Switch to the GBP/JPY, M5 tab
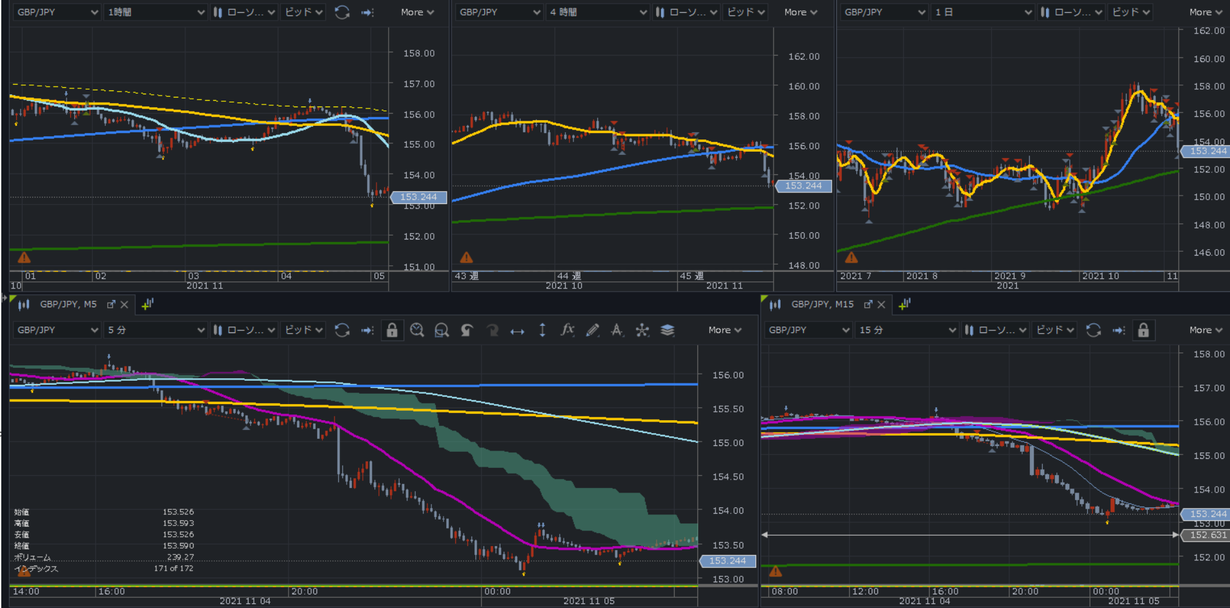Viewport: 1230px width, 608px height. point(68,304)
